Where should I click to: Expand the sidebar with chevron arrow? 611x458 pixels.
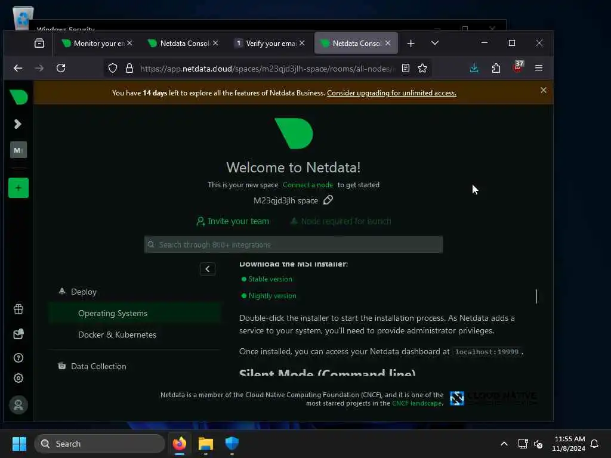(x=17, y=124)
